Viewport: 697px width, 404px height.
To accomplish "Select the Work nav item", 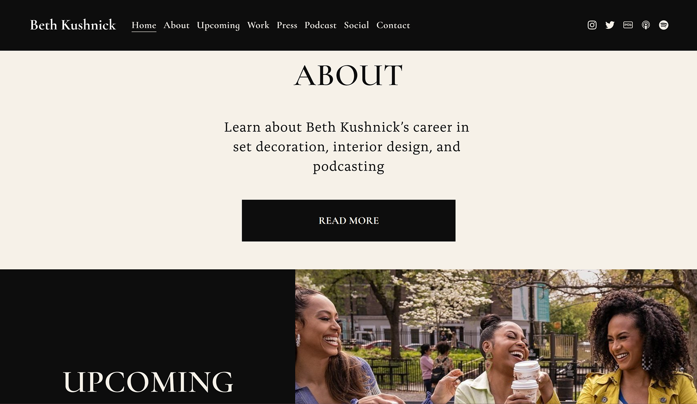I will click(x=258, y=25).
